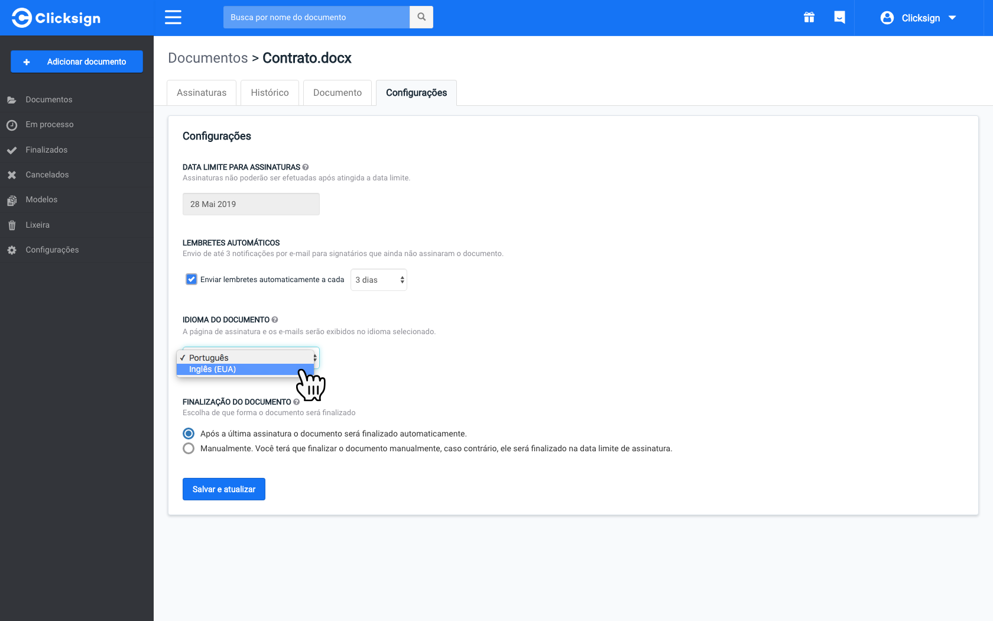Click the Em processo clock icon

click(12, 125)
